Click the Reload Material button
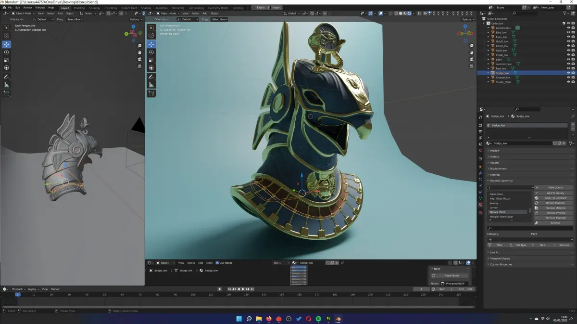The height and width of the screenshot is (324, 577). (x=554, y=203)
